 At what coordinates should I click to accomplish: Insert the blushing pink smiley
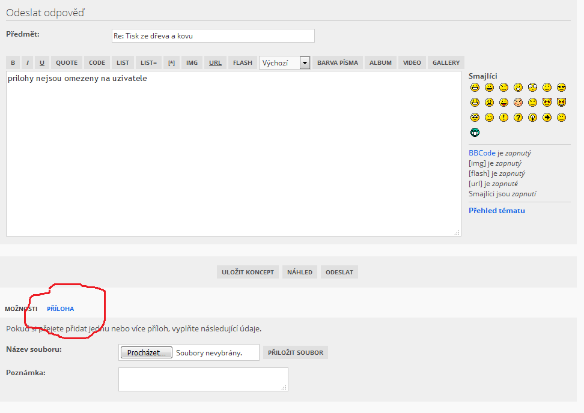pyautogui.click(x=518, y=103)
